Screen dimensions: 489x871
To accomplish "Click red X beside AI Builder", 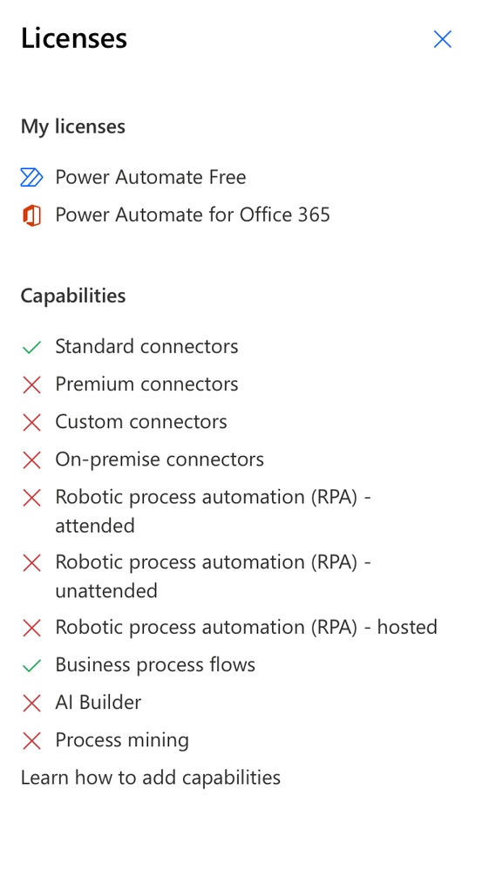I will tap(31, 704).
